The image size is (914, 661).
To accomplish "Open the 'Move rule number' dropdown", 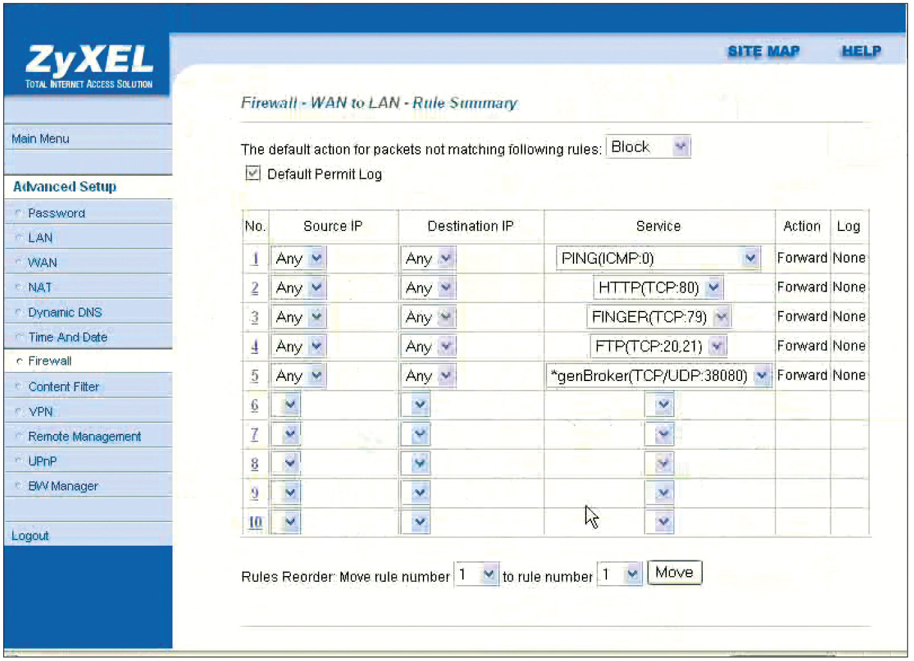I will coord(476,573).
